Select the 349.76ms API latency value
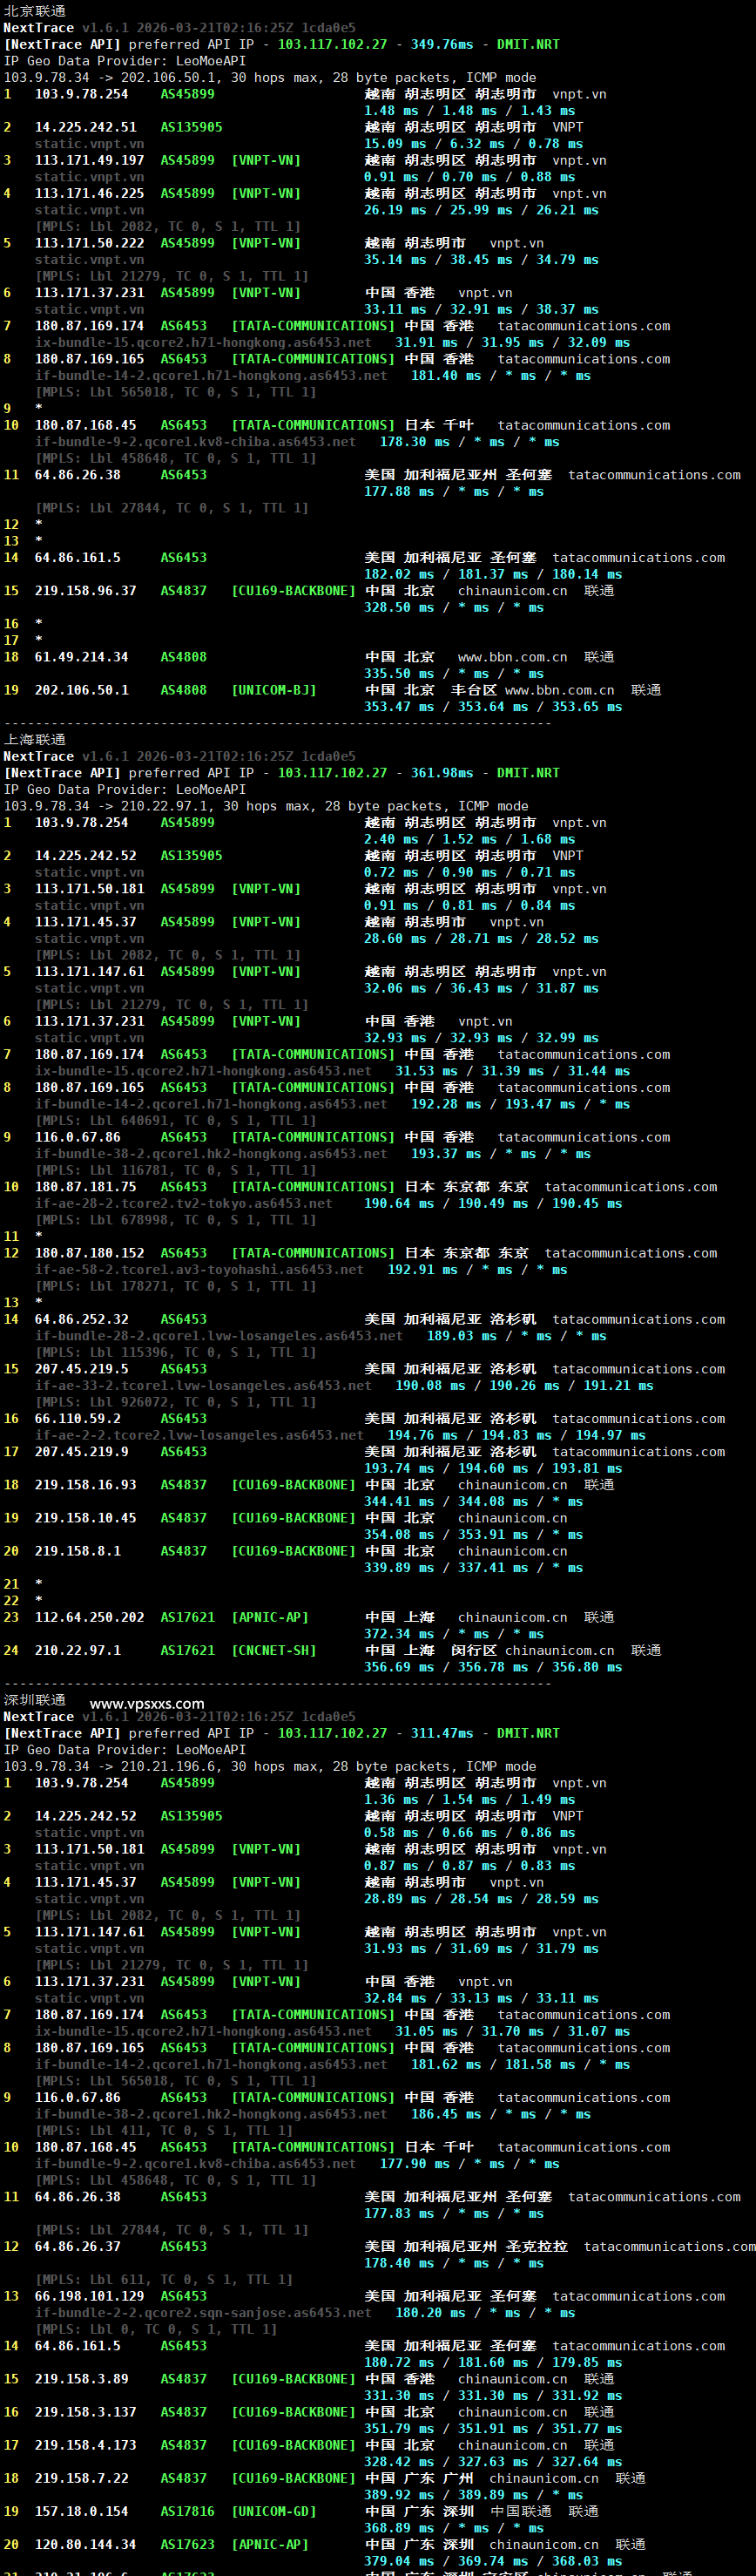The height and width of the screenshot is (2576, 756). click(x=442, y=44)
